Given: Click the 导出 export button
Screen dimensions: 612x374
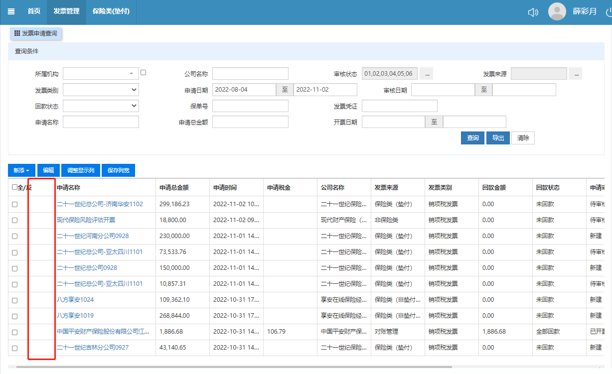Looking at the screenshot, I should pyautogui.click(x=498, y=138).
